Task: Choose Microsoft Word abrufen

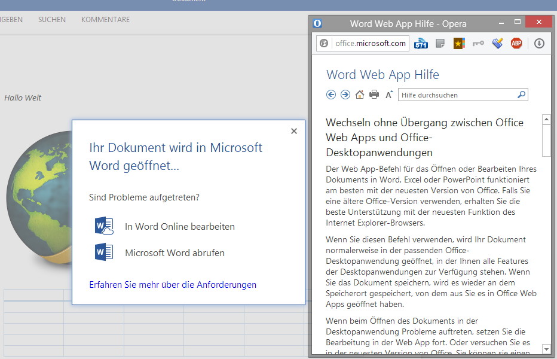Action: point(160,252)
